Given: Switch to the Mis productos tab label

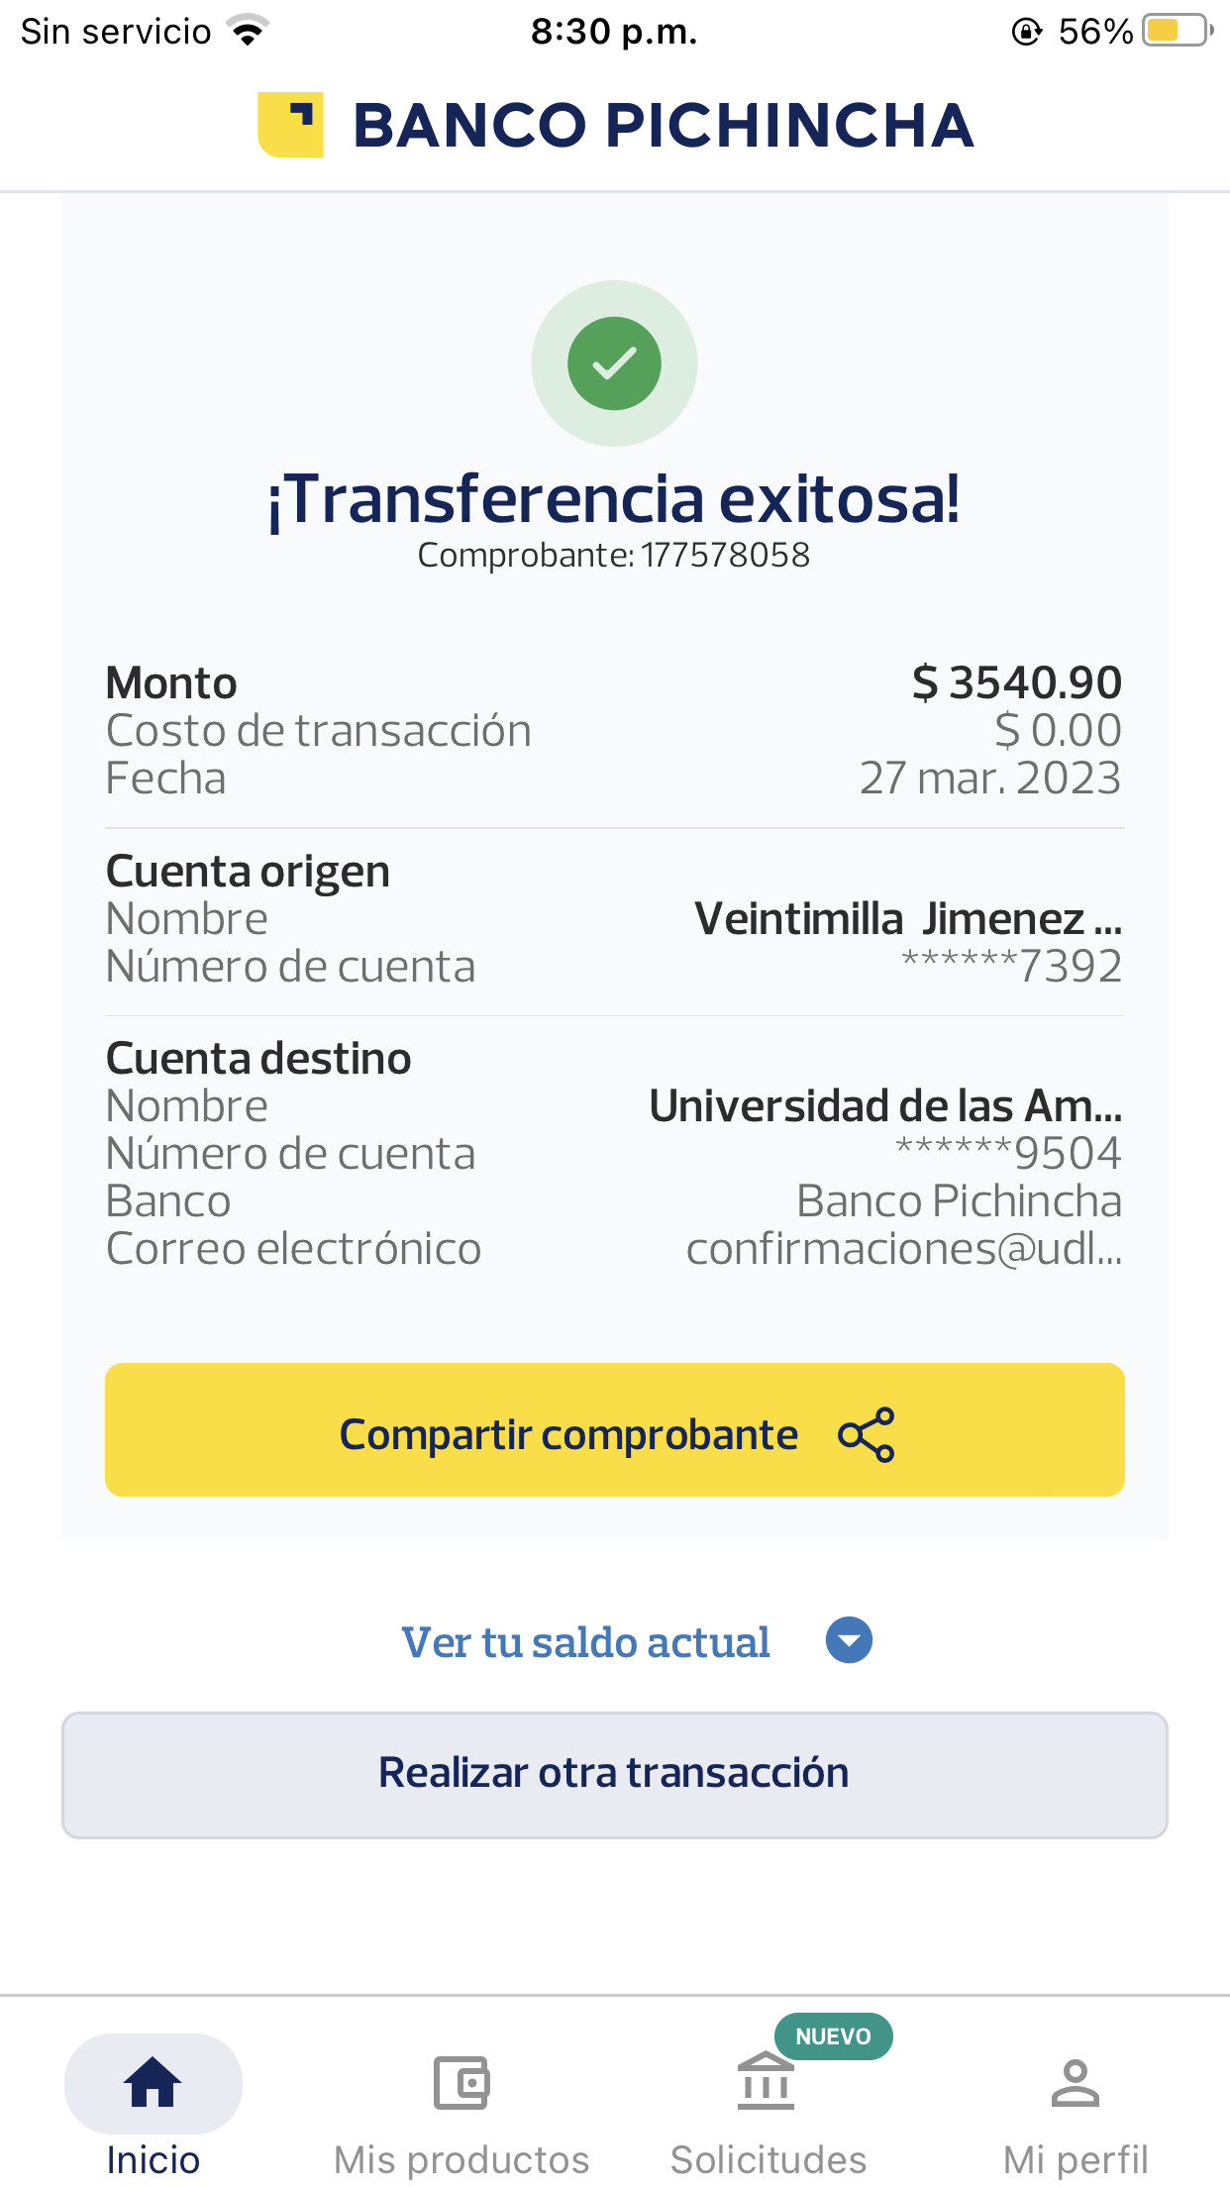Looking at the screenshot, I should click(461, 2159).
